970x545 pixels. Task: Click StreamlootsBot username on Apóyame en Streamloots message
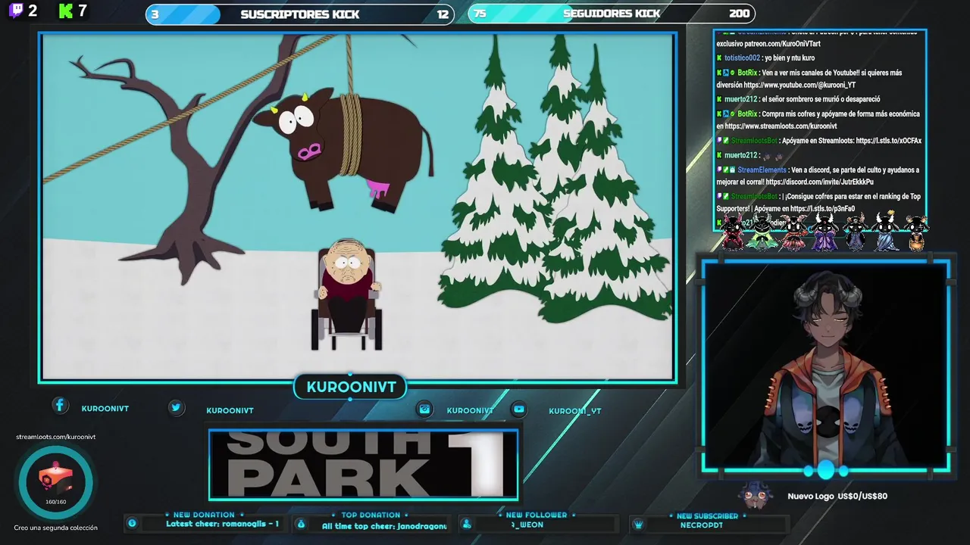point(755,141)
